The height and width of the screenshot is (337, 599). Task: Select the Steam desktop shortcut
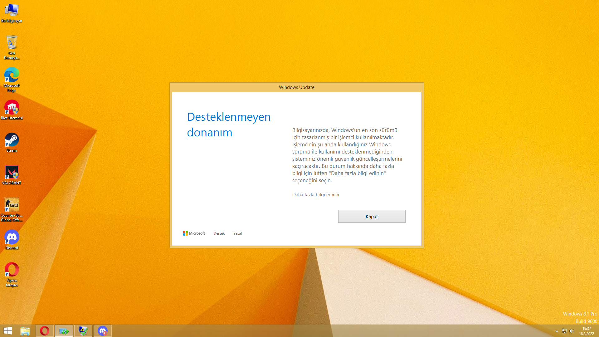point(12,142)
